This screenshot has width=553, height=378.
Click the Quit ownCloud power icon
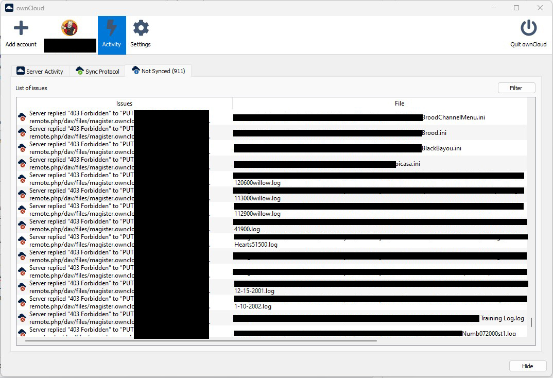click(x=529, y=28)
